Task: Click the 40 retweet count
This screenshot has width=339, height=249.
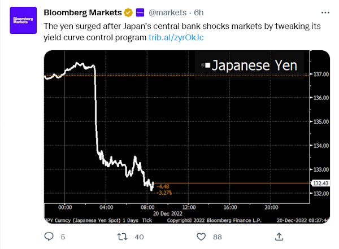Action: tap(139, 237)
